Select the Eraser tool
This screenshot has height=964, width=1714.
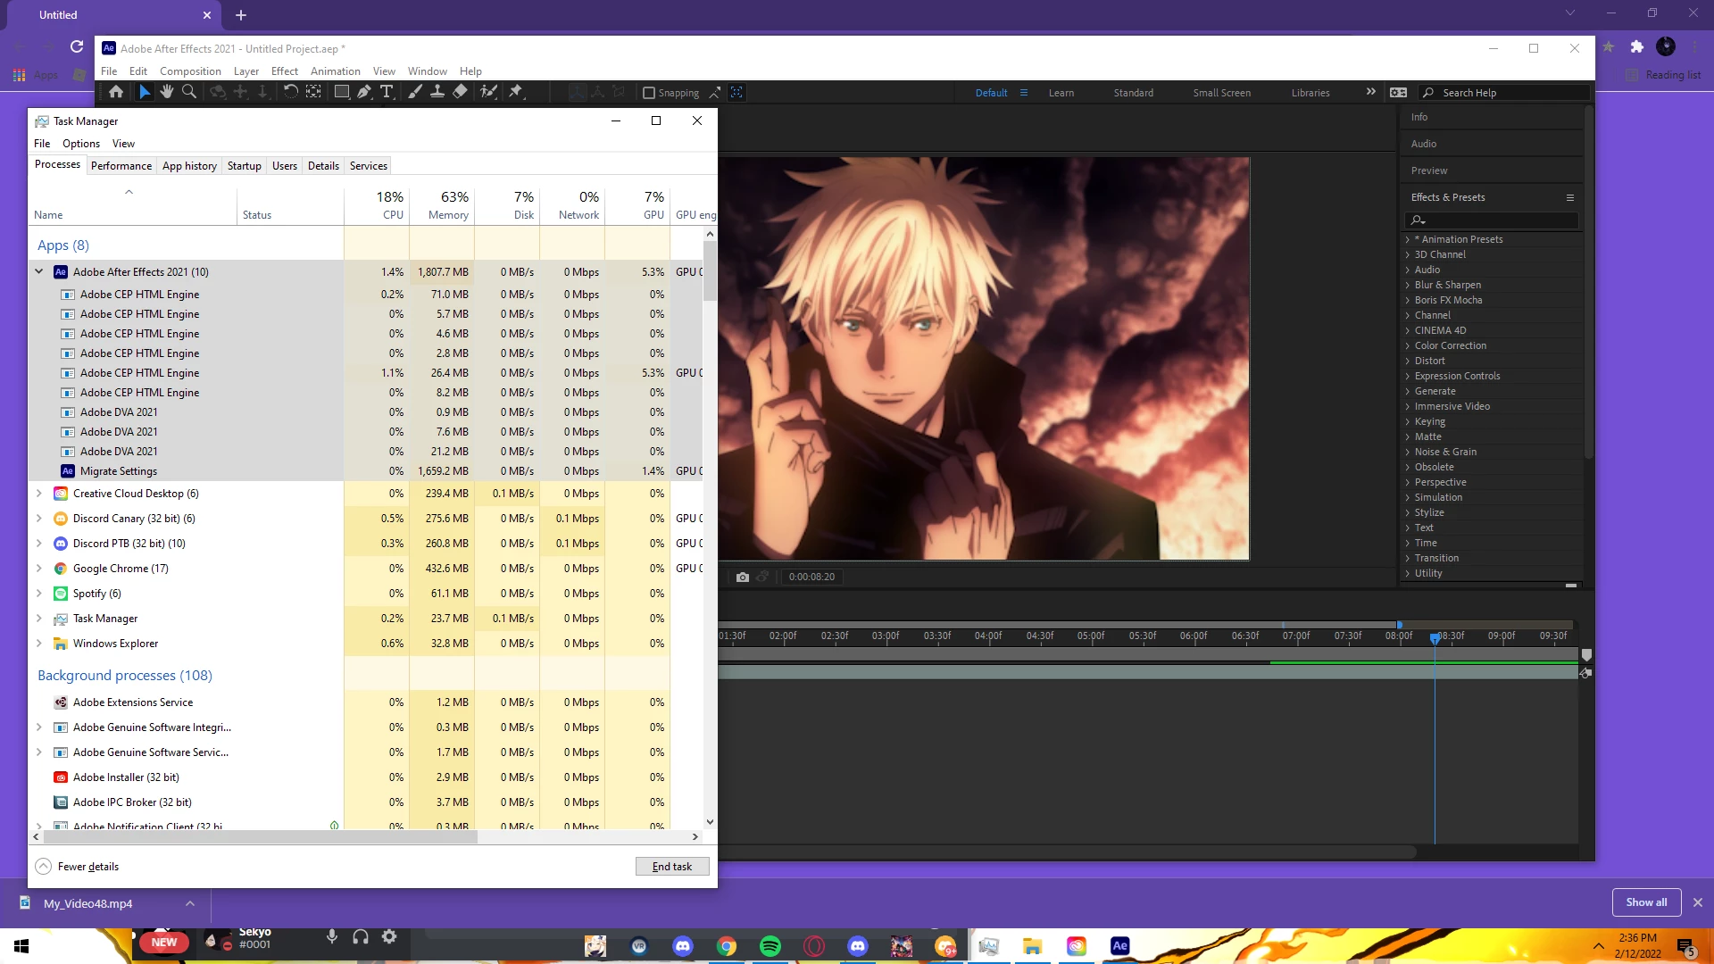click(x=460, y=92)
